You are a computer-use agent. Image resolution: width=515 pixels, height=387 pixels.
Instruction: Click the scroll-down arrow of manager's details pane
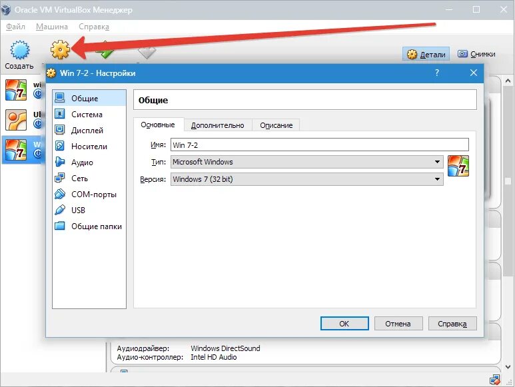508,367
